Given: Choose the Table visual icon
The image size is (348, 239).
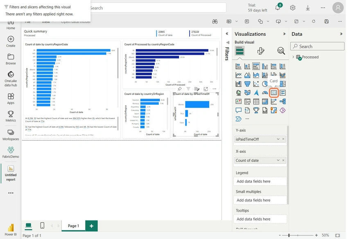Looking at the screenshot, I should tap(256, 101).
